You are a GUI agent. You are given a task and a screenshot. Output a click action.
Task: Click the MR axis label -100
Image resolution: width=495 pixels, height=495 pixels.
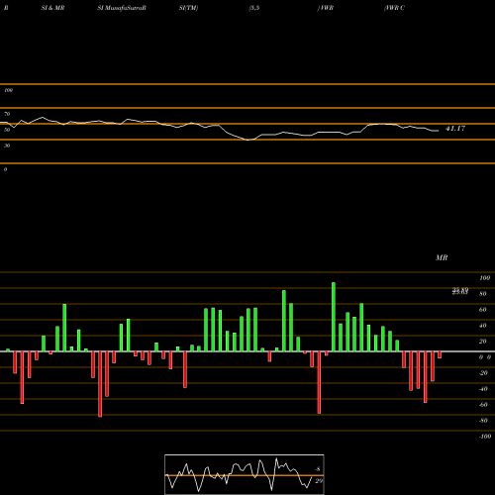(x=485, y=437)
